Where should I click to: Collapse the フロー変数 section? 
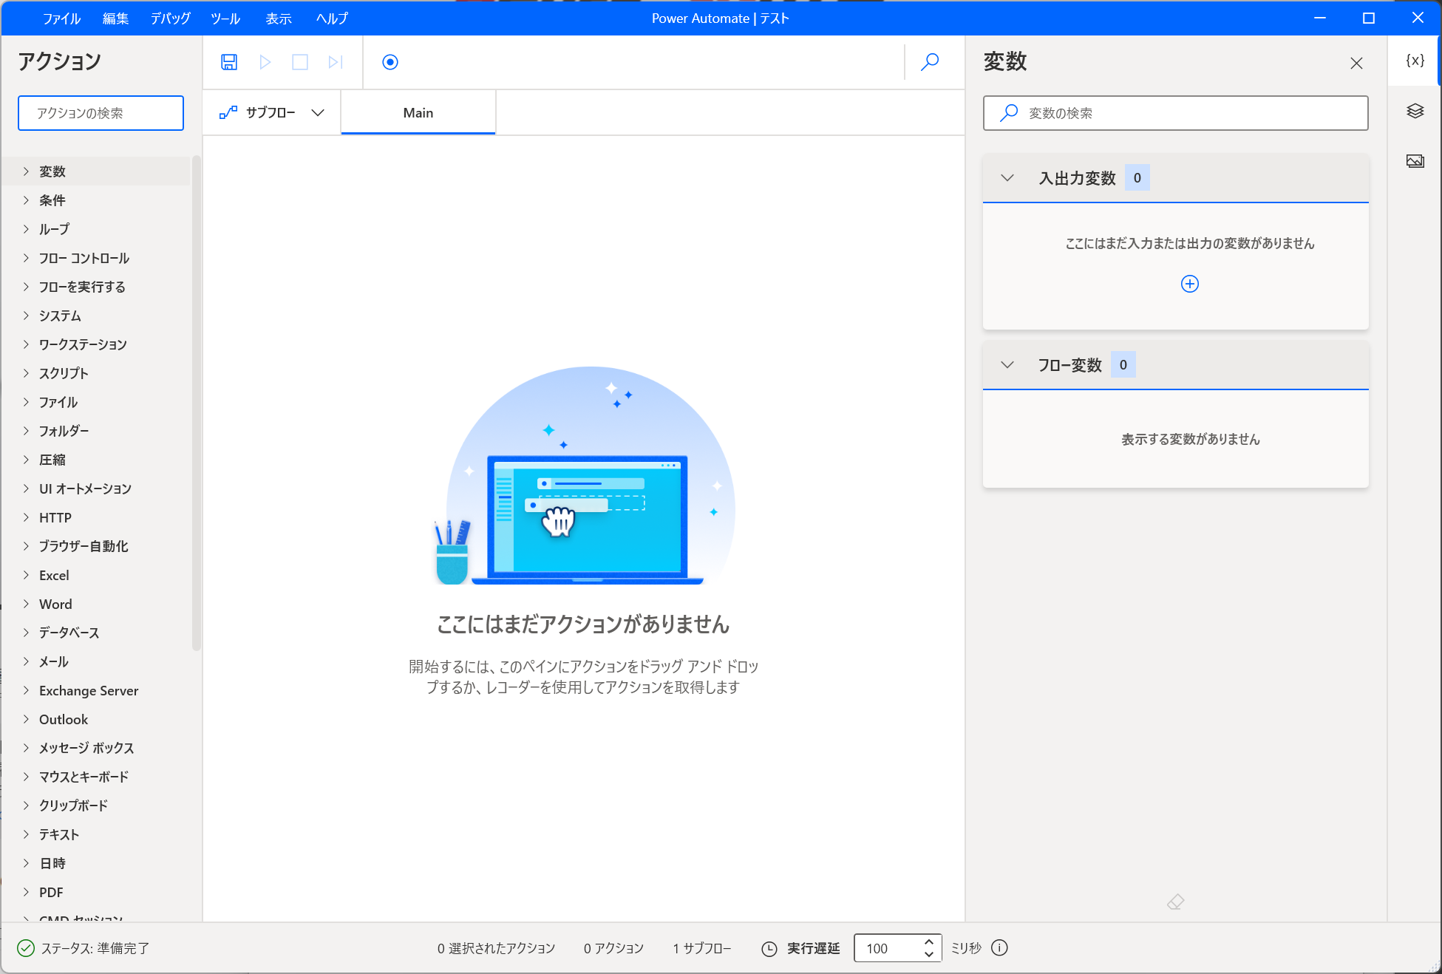pos(1007,365)
